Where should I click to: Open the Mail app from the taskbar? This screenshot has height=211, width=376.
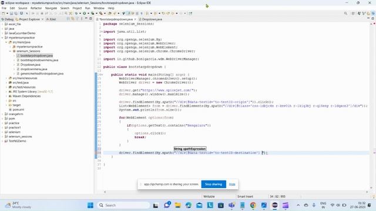click(199, 205)
